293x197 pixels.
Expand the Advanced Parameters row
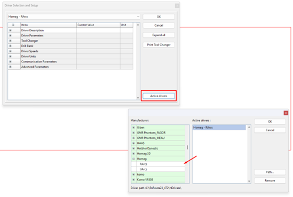tap(10, 67)
